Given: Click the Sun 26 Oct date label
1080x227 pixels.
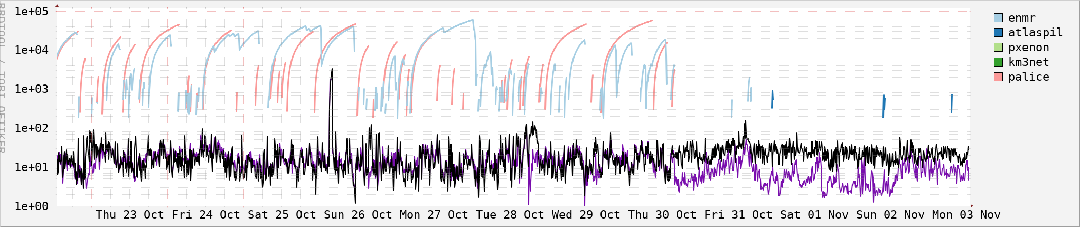Looking at the screenshot, I should pos(358,215).
